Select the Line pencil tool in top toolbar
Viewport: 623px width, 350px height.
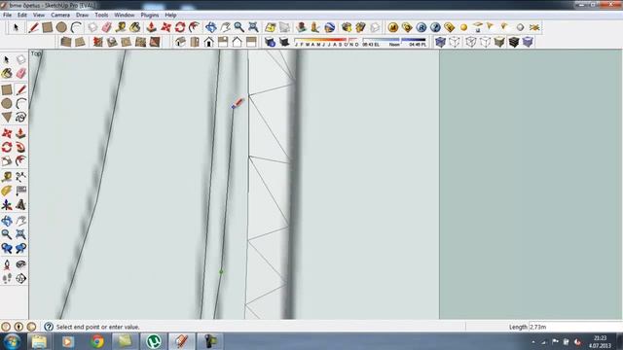coord(33,27)
